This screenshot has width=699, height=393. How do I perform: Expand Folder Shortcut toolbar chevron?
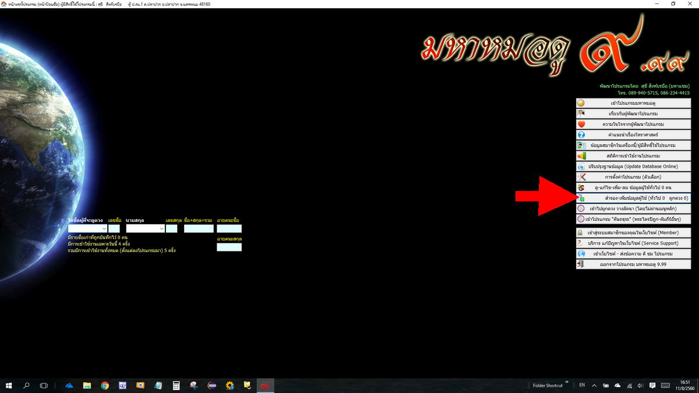(567, 383)
